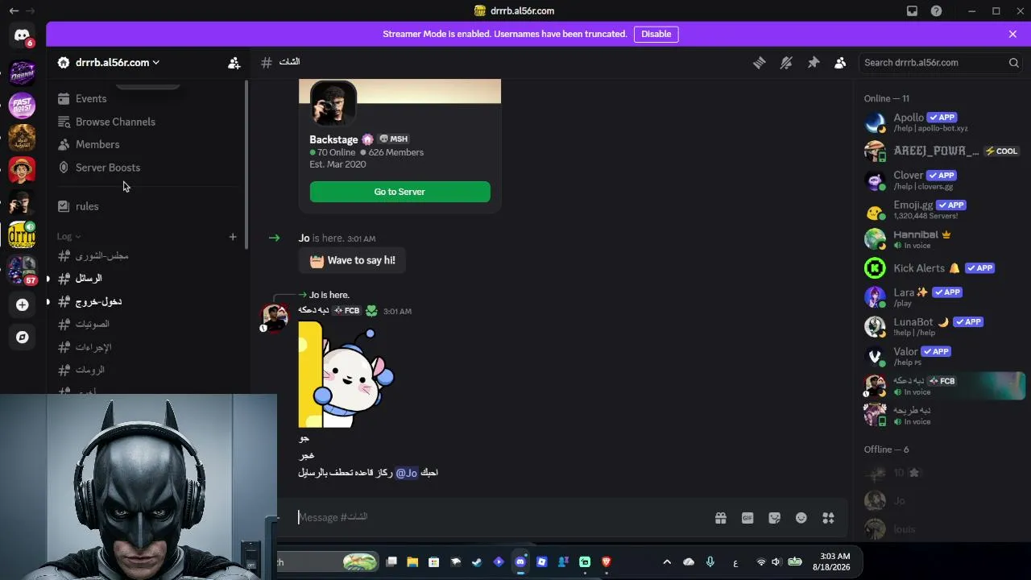Select Kick Alerts in the member list
This screenshot has height=580, width=1031.
tap(942, 268)
